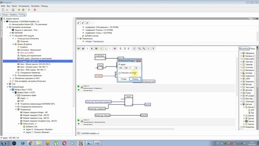Expand the Триггеры block library category
Image resolution: width=259 pixels, height=146 pixels.
(x=241, y=62)
